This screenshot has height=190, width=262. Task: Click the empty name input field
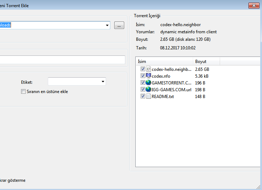click(62, 60)
